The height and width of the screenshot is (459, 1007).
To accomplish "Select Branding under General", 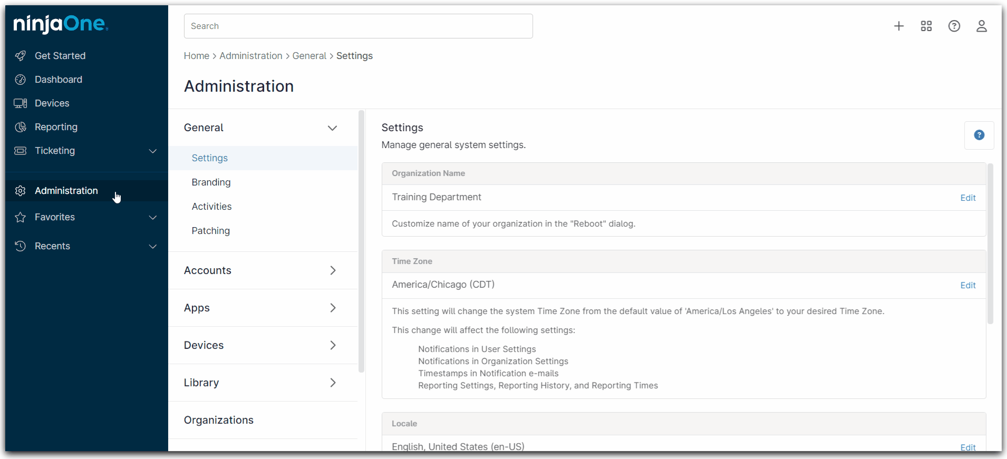I will tap(211, 182).
